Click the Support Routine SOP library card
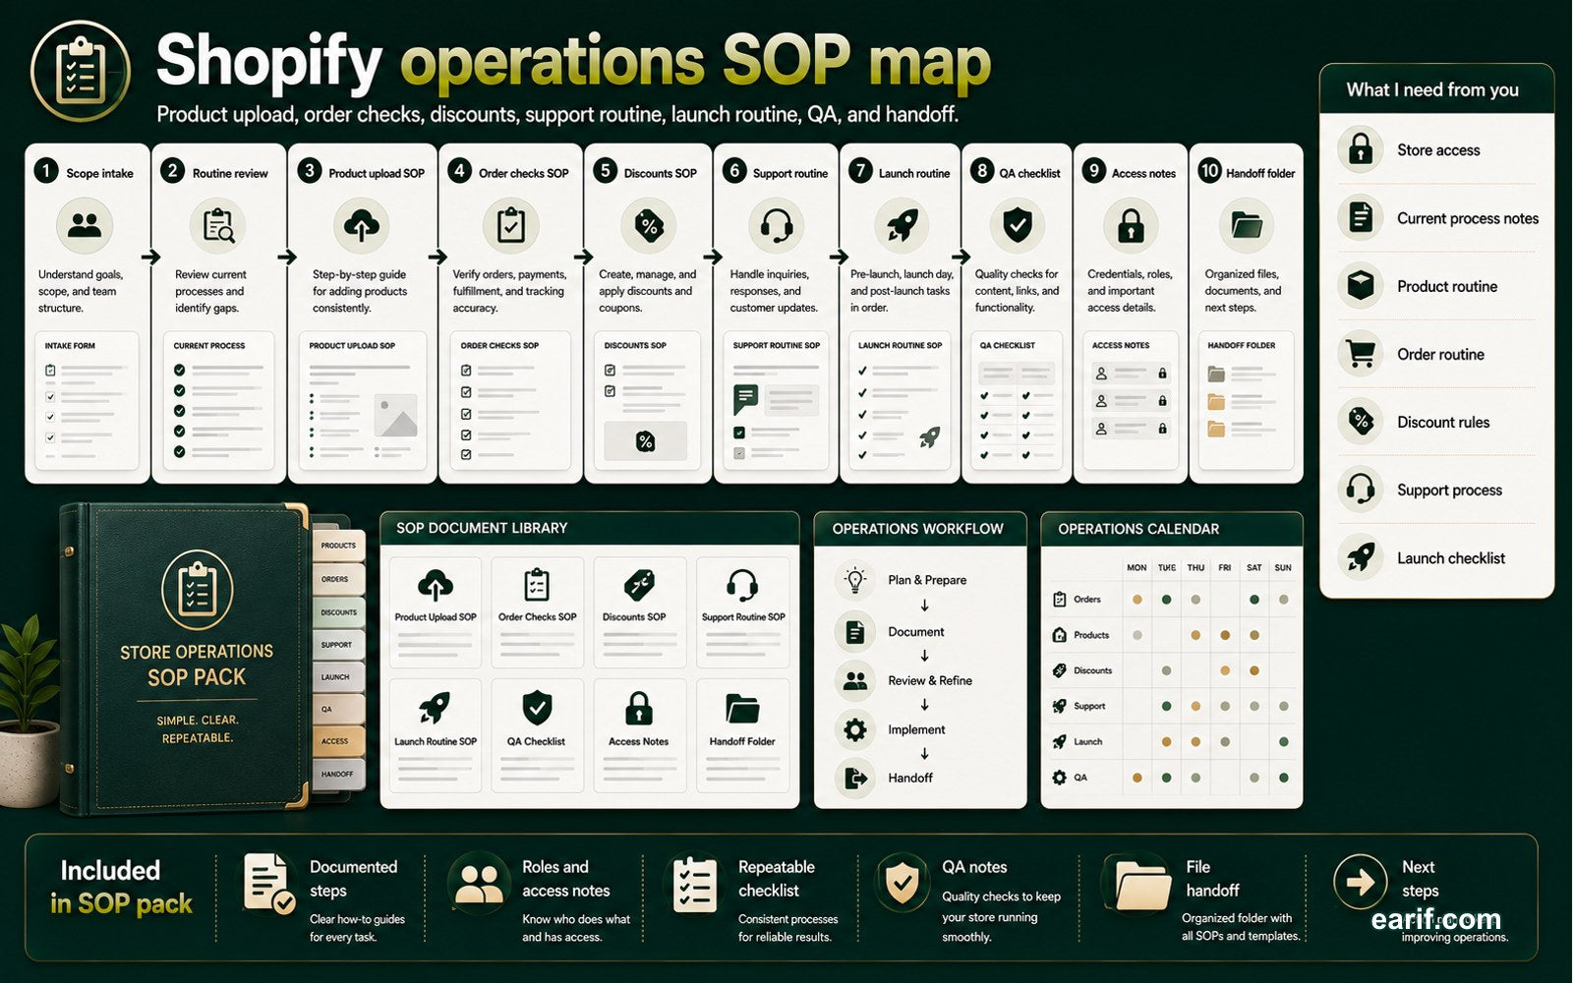1573x983 pixels. click(742, 612)
